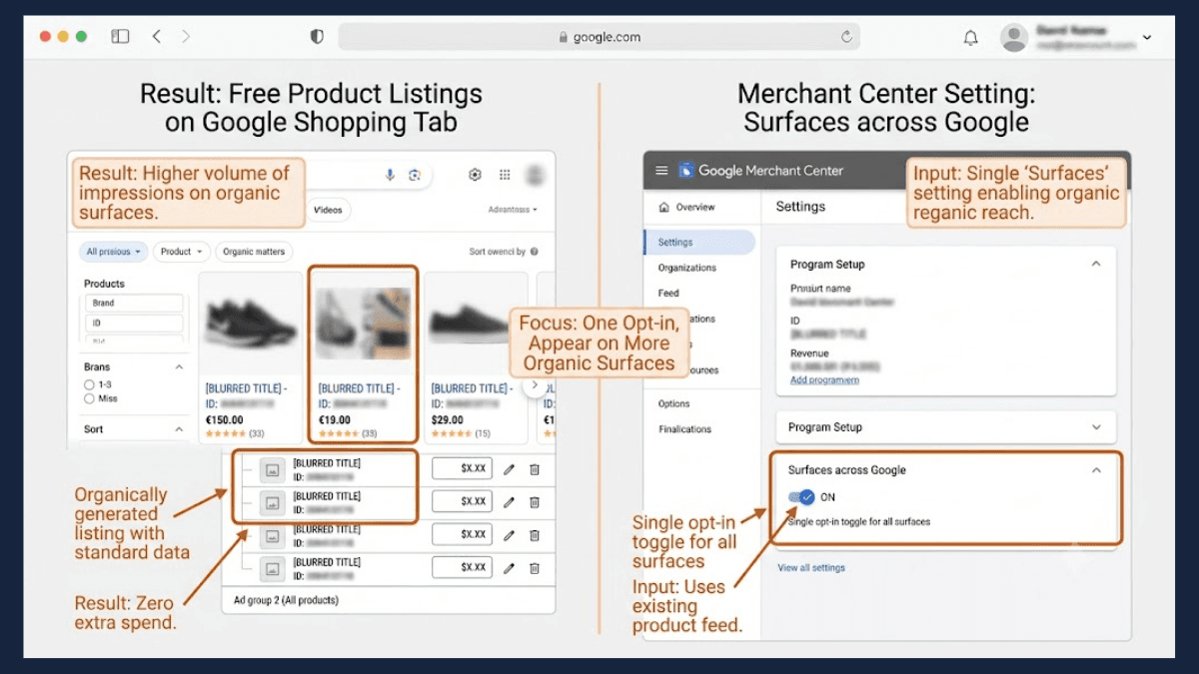Open the privacy shield icon in Safari
Screen dimensions: 1199x674
pyautogui.click(x=317, y=36)
